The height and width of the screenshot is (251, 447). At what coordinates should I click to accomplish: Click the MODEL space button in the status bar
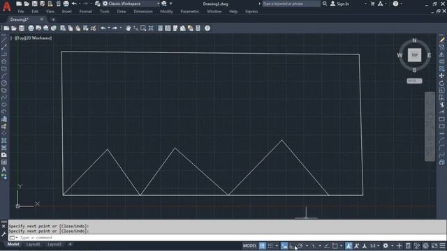tap(250, 246)
